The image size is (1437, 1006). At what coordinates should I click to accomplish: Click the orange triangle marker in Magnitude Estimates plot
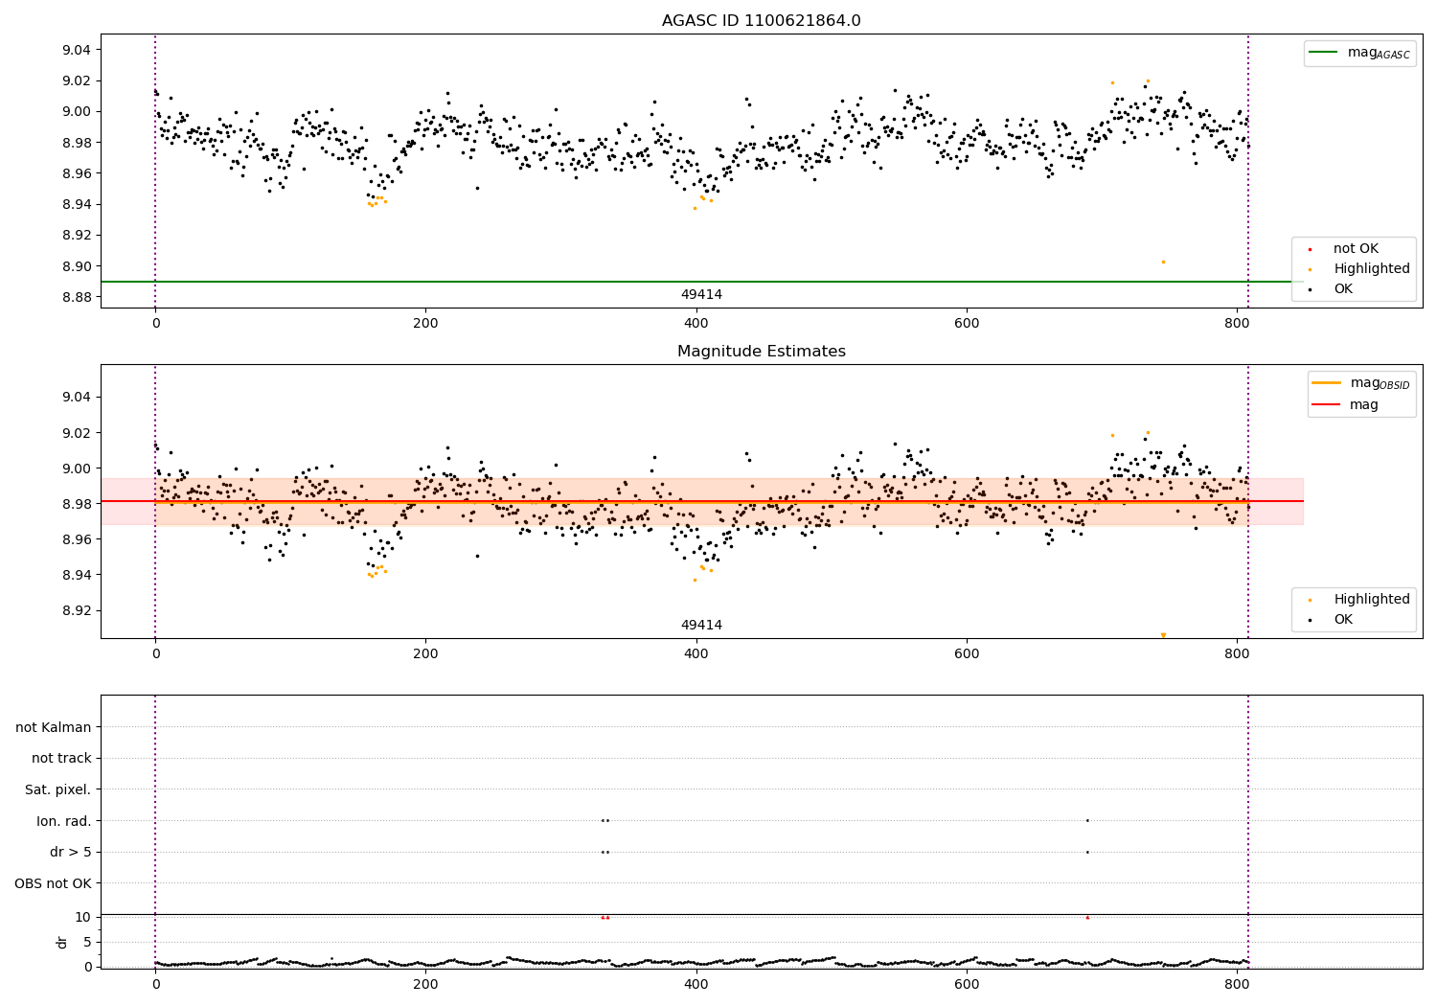[x=1163, y=635]
